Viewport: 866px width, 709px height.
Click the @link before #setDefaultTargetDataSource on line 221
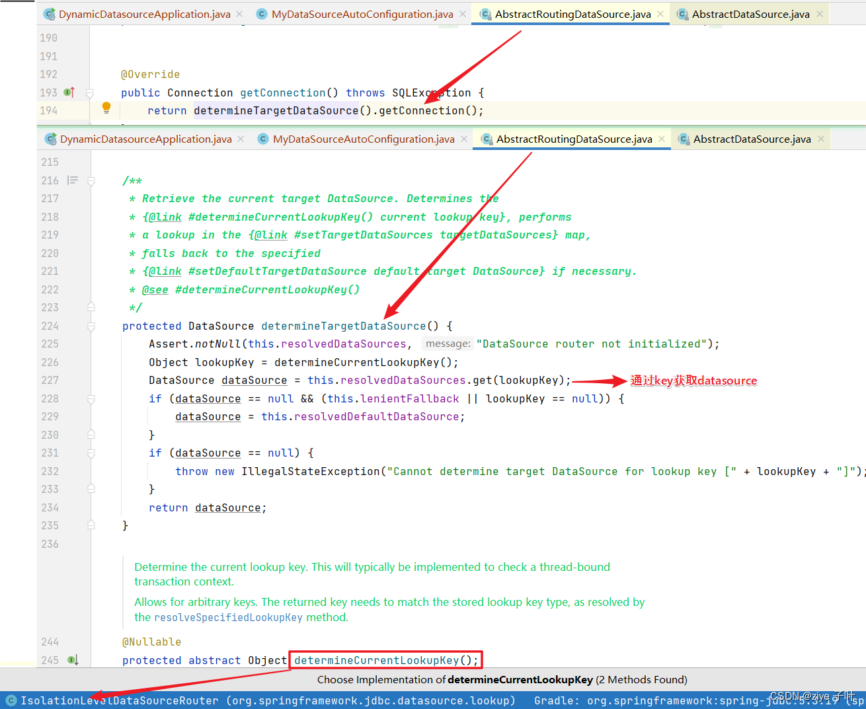[x=165, y=271]
